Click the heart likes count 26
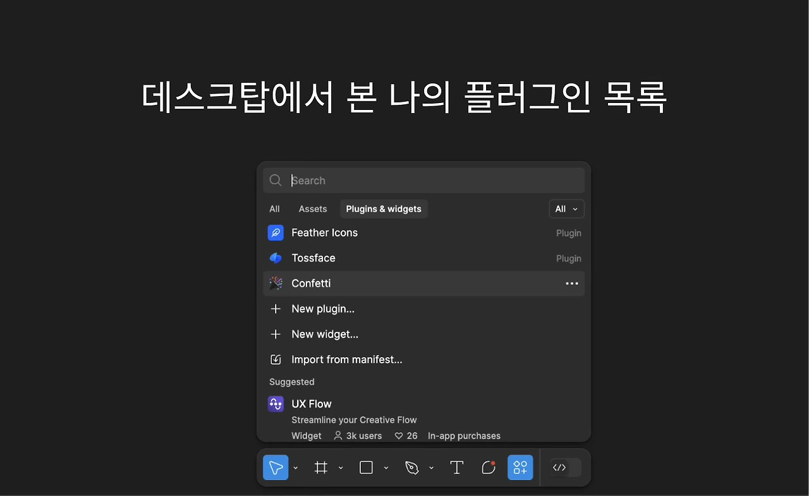 tap(406, 436)
